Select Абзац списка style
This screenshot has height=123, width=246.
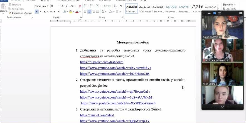click(131, 9)
